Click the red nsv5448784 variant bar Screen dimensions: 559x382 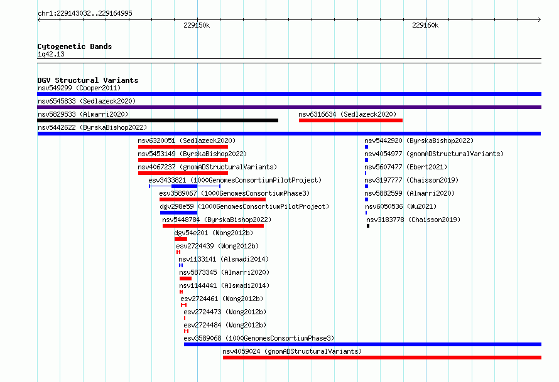(213, 226)
